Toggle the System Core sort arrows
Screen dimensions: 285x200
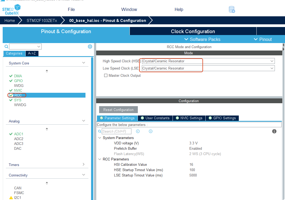(47, 71)
